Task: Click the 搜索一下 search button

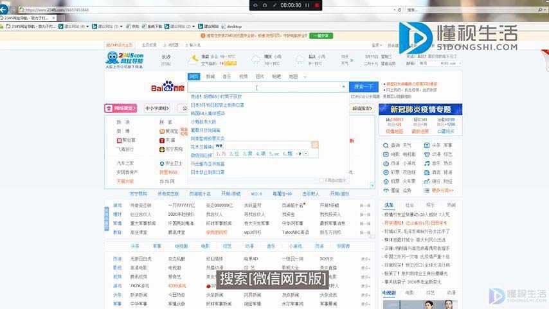Action: 363,87
